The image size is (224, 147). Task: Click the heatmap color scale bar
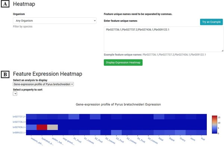click(214, 125)
